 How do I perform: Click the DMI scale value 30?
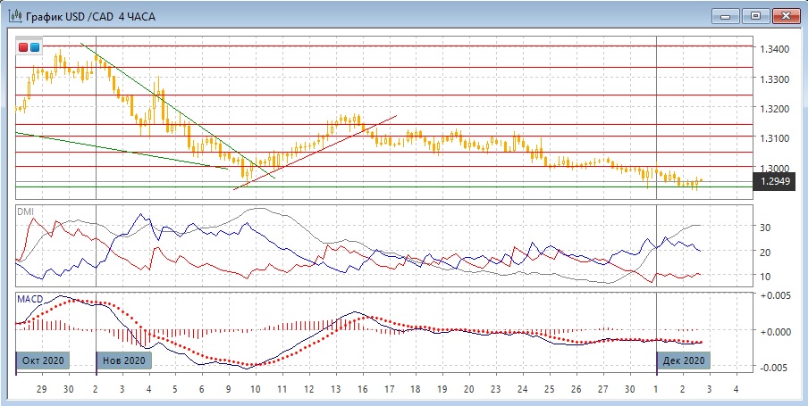pyautogui.click(x=766, y=228)
